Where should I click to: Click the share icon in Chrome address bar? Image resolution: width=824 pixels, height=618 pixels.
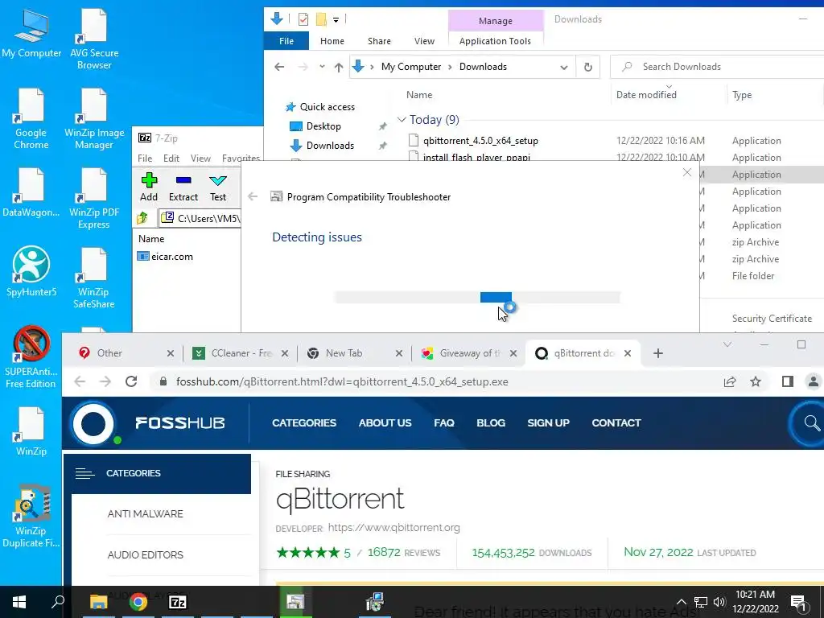pos(729,381)
